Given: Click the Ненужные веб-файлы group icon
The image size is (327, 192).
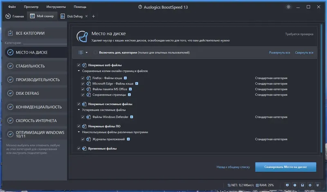Looking at the screenshot, I should pos(84,65).
